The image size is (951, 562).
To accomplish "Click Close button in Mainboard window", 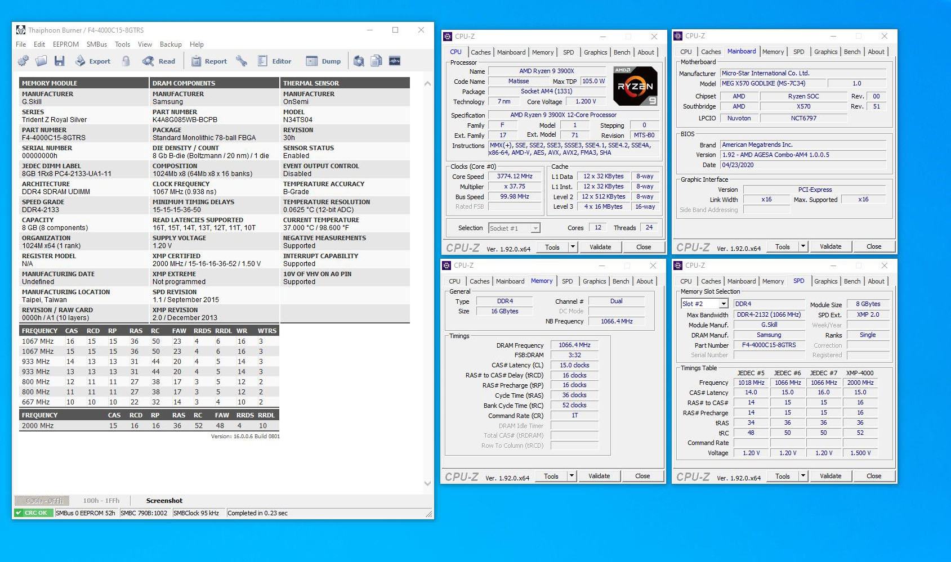I will pyautogui.click(x=874, y=246).
